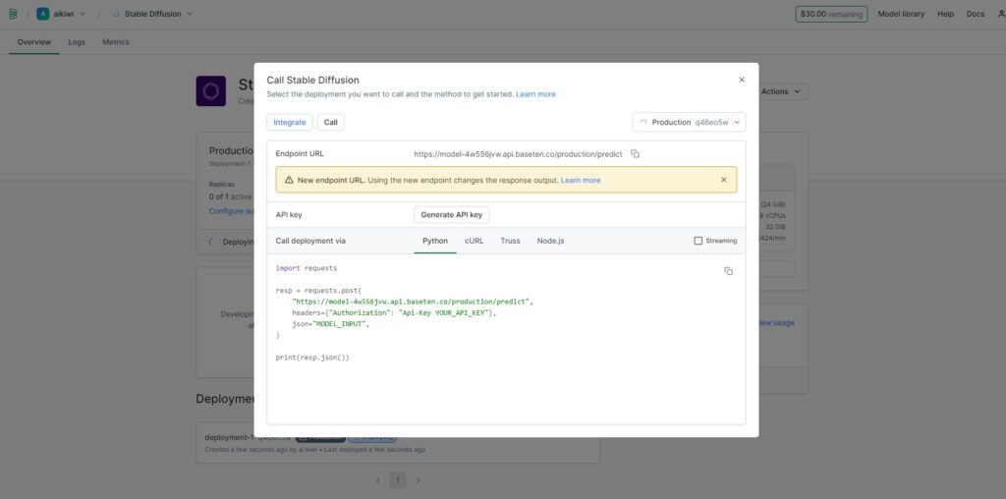Click the deployment-1 row in deployments list
This screenshot has width=1006, height=499.
[398, 443]
